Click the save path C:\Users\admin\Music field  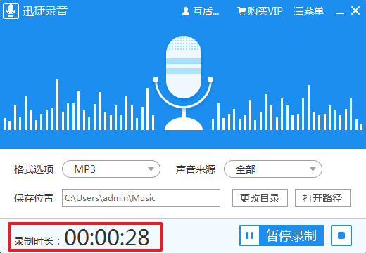(141, 198)
